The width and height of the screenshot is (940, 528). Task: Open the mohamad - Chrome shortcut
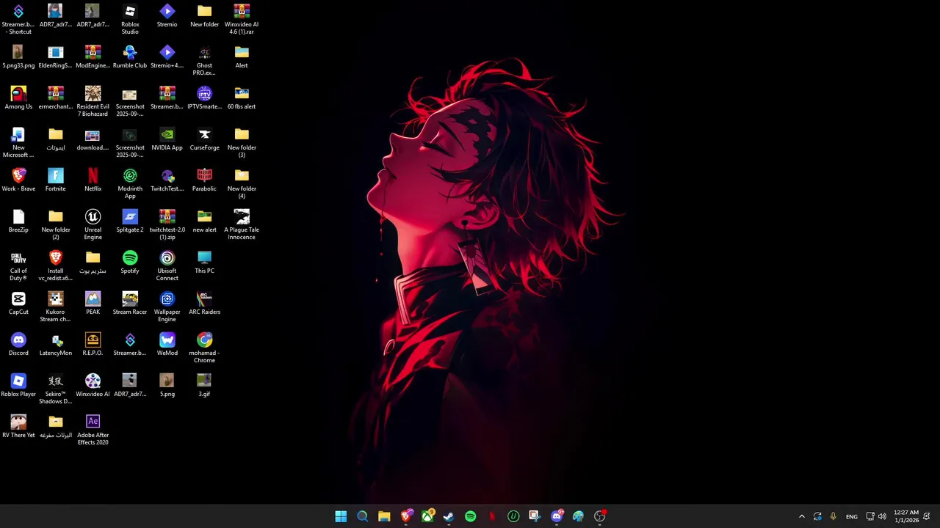[204, 348]
